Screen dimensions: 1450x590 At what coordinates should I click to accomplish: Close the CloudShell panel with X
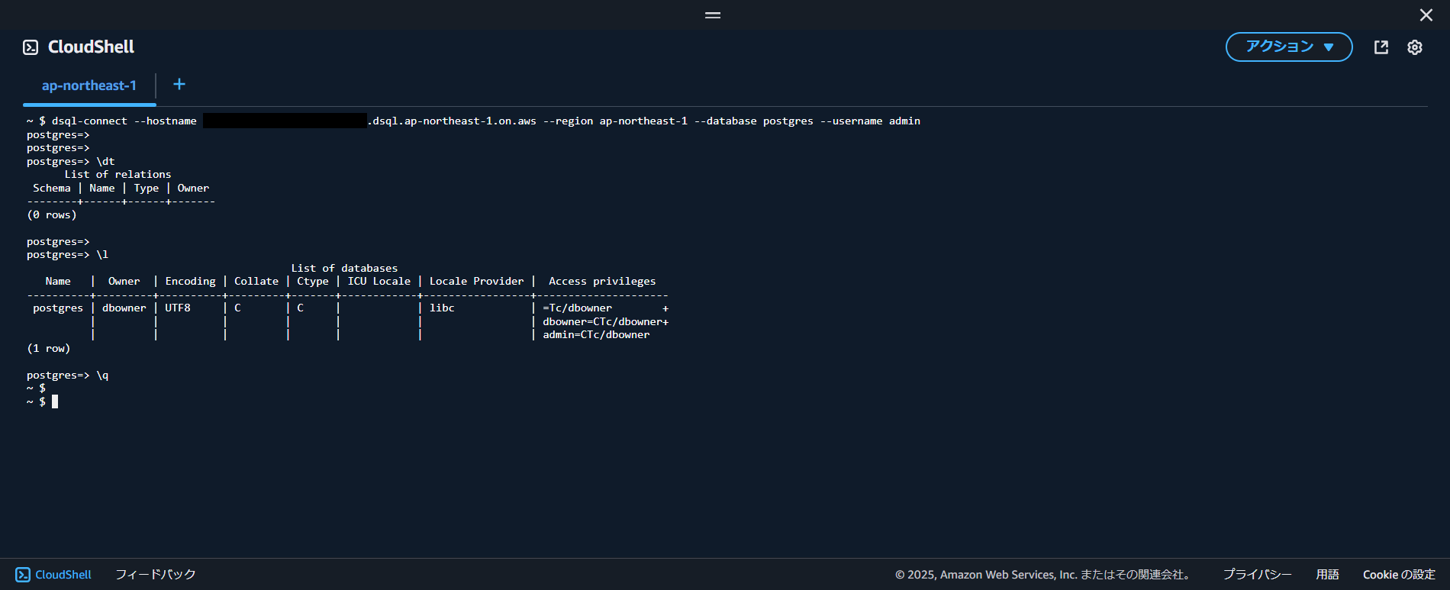tap(1426, 15)
